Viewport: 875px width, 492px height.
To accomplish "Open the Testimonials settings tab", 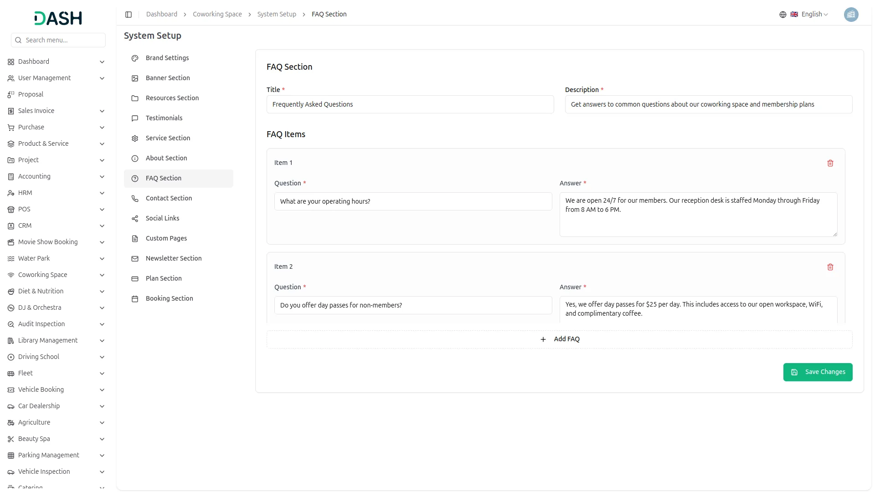I will pyautogui.click(x=164, y=118).
